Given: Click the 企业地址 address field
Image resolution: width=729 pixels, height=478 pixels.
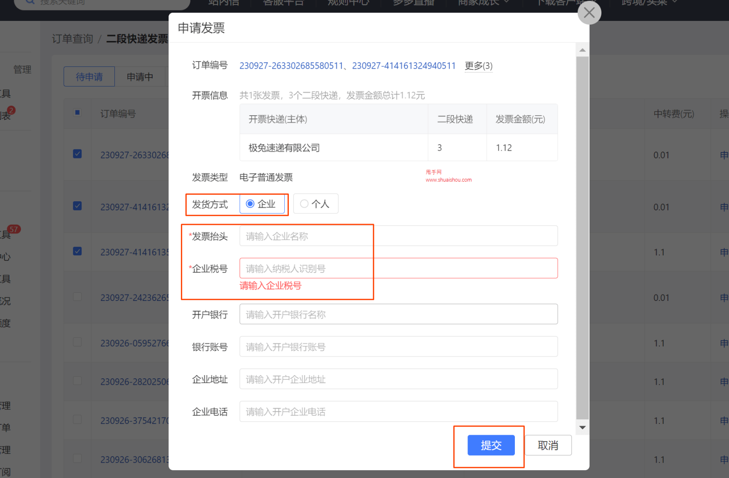Looking at the screenshot, I should [x=399, y=379].
